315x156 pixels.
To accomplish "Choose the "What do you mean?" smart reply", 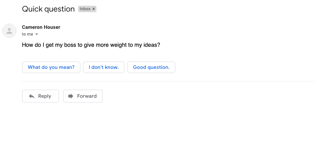I will click(51, 67).
